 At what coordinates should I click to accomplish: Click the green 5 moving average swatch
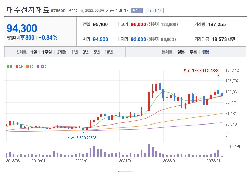point(8,67)
